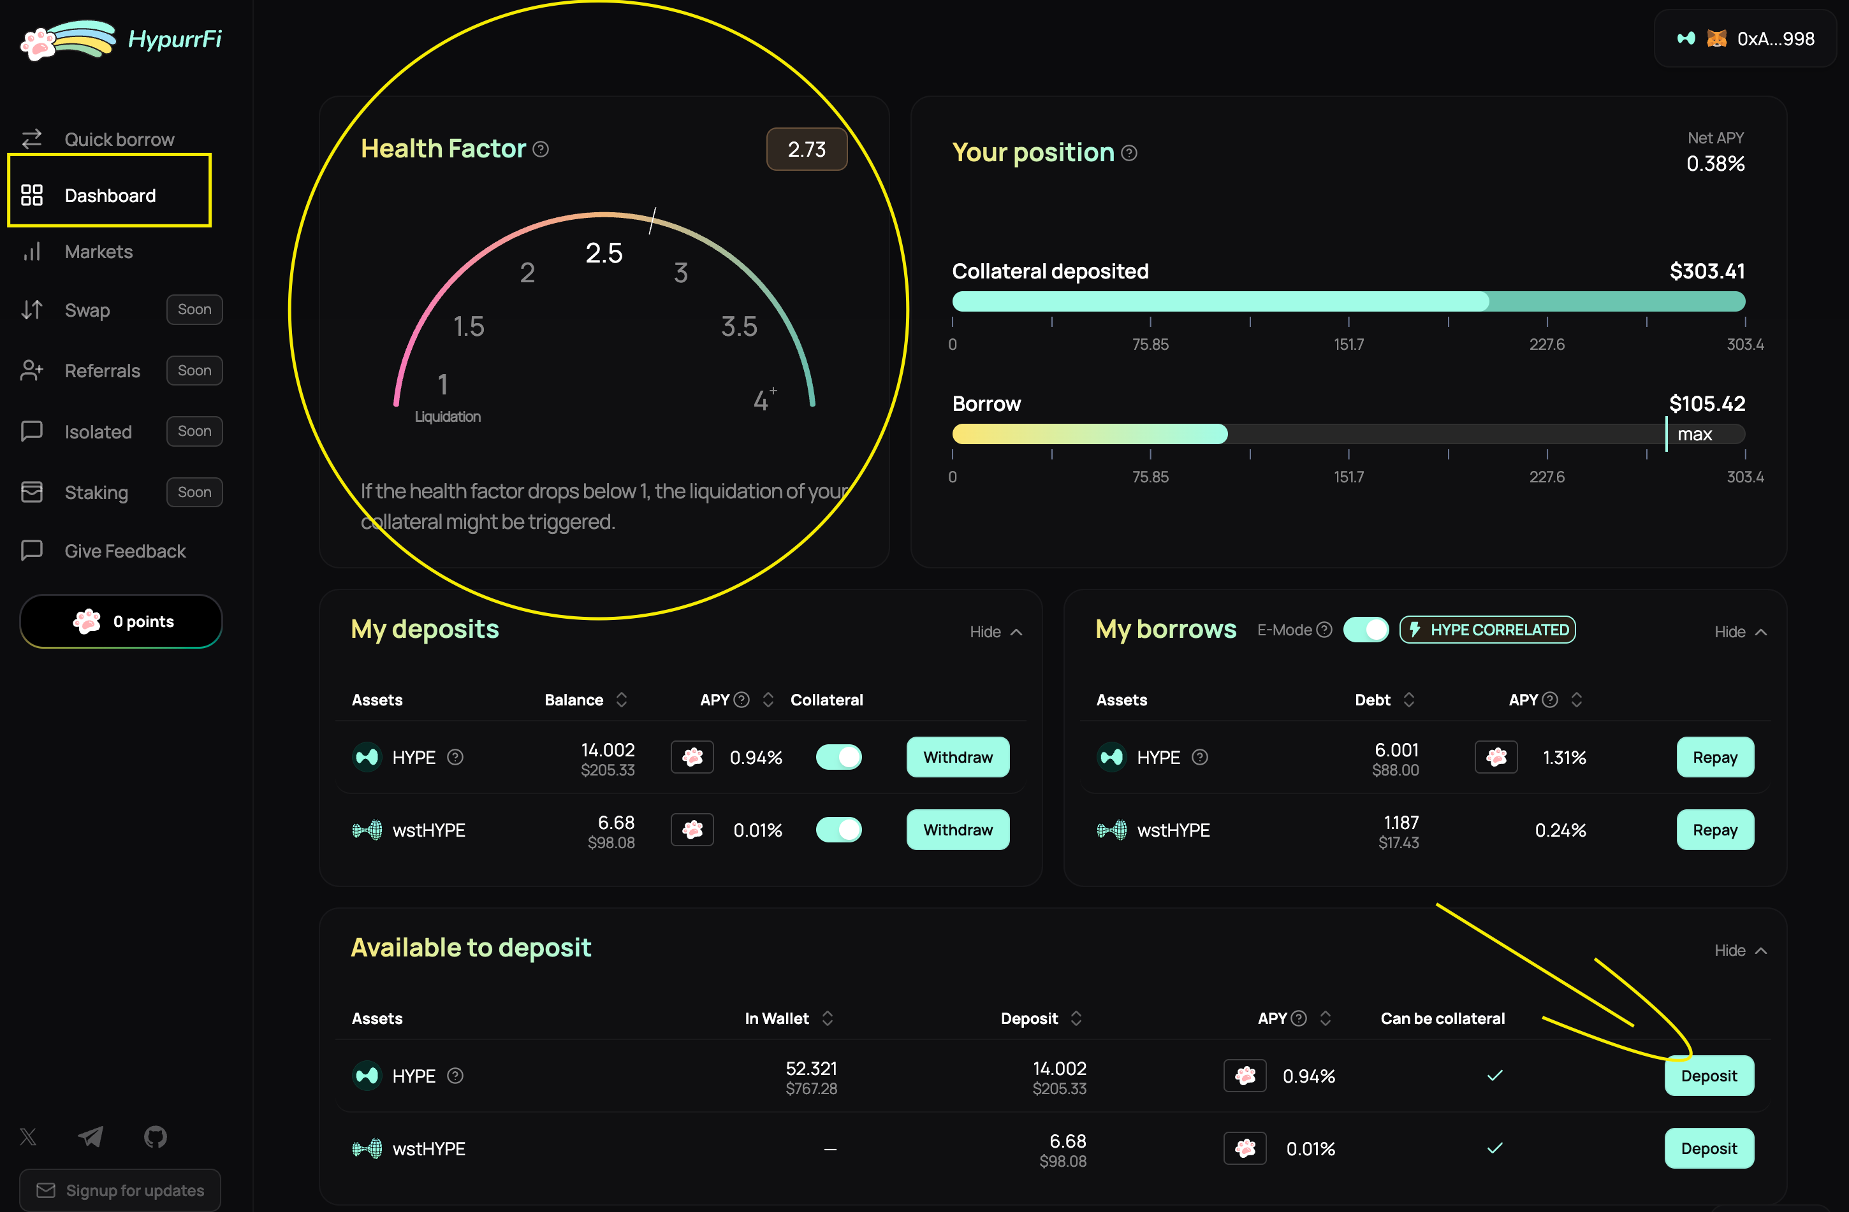Select Referrals in sidebar
Viewport: 1849px width, 1212px height.
tap(102, 371)
